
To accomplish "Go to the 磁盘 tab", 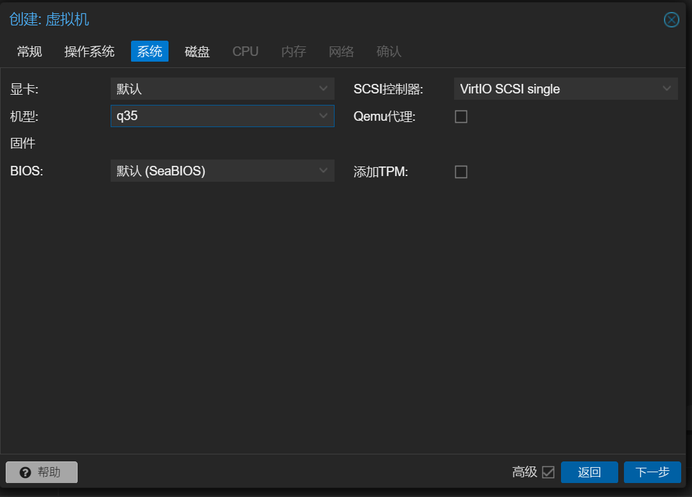I will click(x=197, y=51).
